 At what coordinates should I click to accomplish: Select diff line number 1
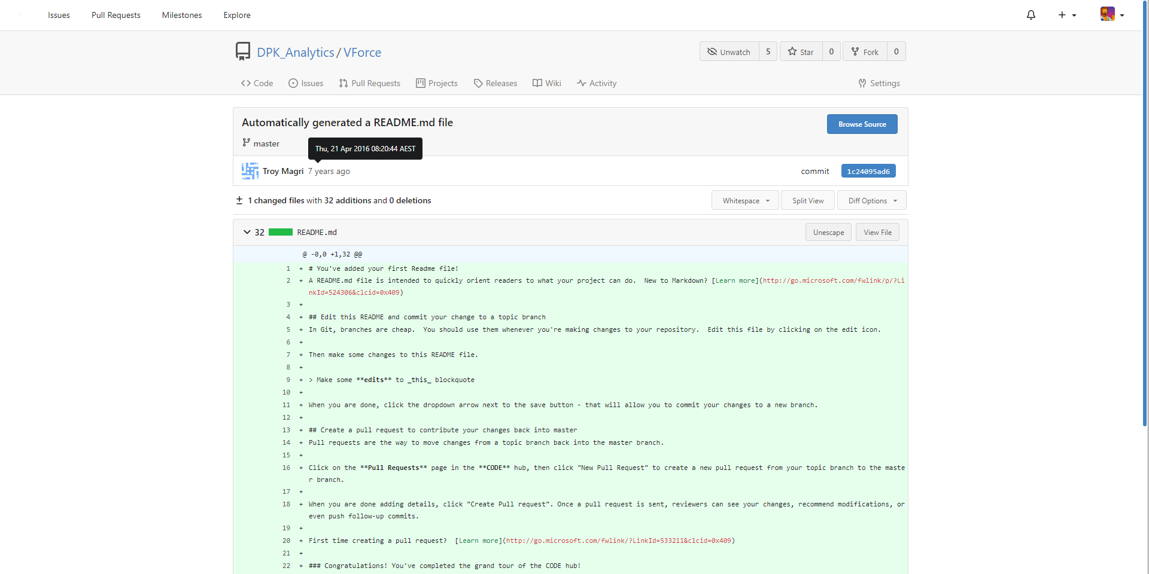click(x=288, y=268)
